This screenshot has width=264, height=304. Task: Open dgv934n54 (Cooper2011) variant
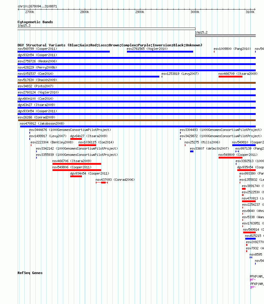point(90,173)
